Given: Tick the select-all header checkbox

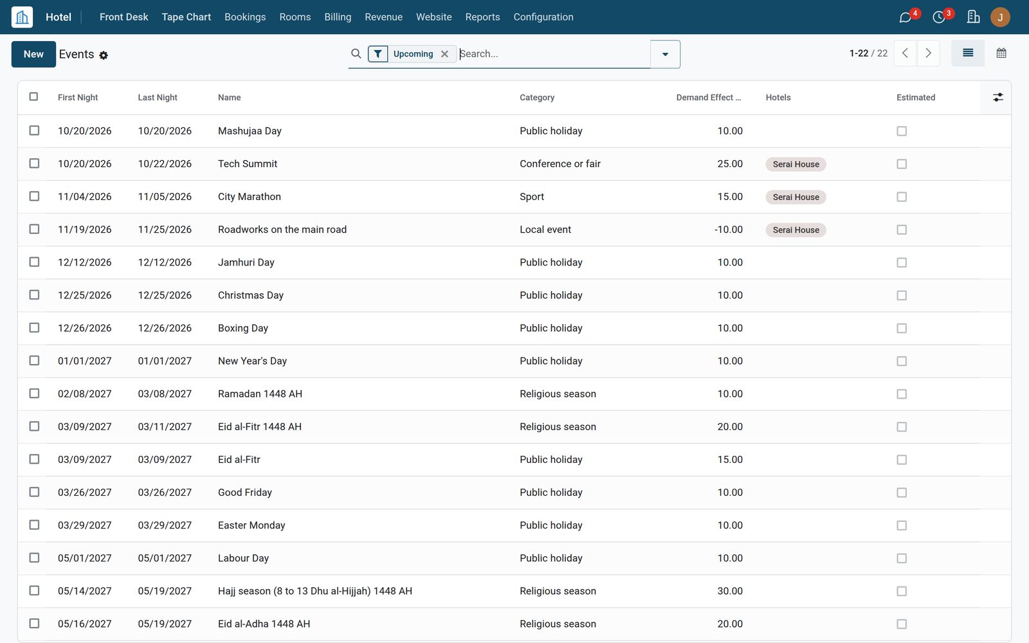Looking at the screenshot, I should click(34, 96).
